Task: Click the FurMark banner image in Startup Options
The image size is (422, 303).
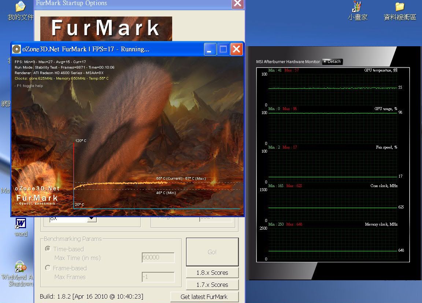Action: (x=106, y=29)
